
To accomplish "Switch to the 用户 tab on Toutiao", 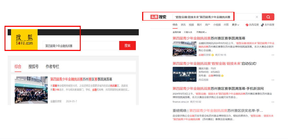I will click(208, 25).
